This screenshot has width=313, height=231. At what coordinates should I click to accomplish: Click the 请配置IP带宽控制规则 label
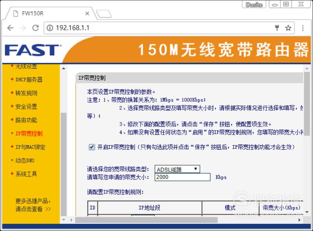[x=115, y=192]
